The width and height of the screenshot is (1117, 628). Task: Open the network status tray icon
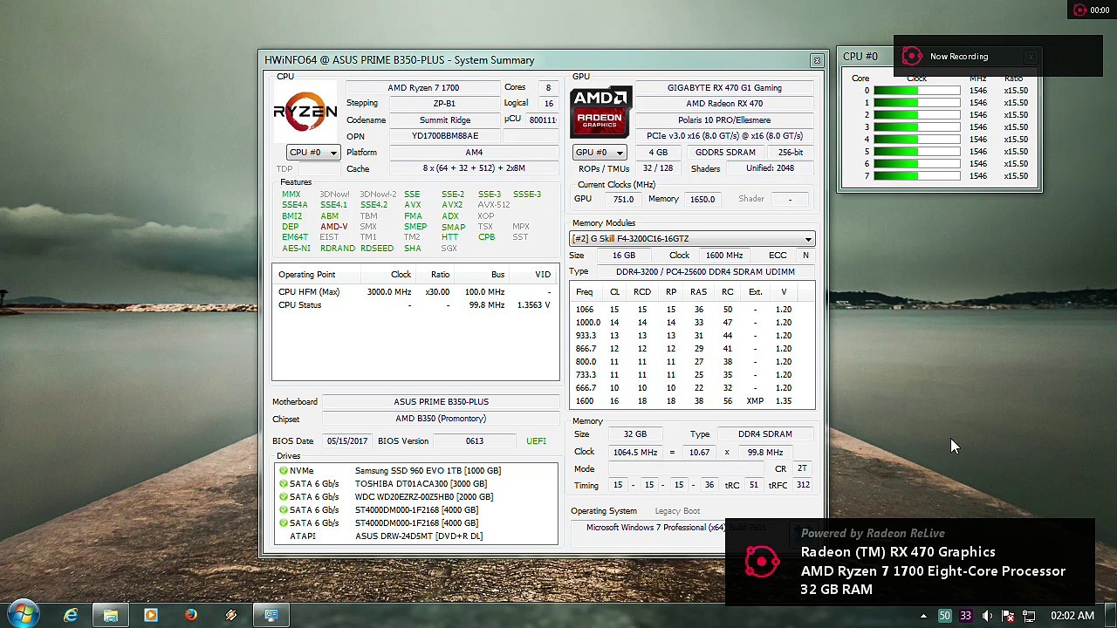tap(1029, 617)
